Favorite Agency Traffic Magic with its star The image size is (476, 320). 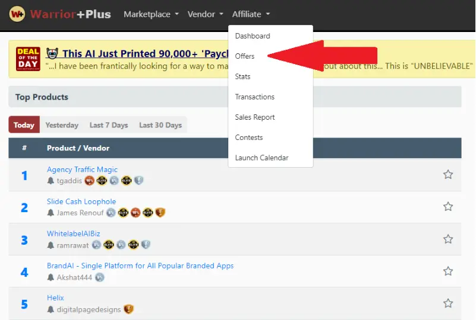tap(448, 174)
